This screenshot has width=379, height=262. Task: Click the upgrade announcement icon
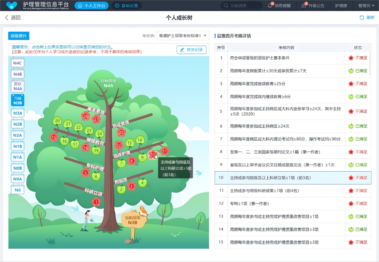tap(304, 6)
